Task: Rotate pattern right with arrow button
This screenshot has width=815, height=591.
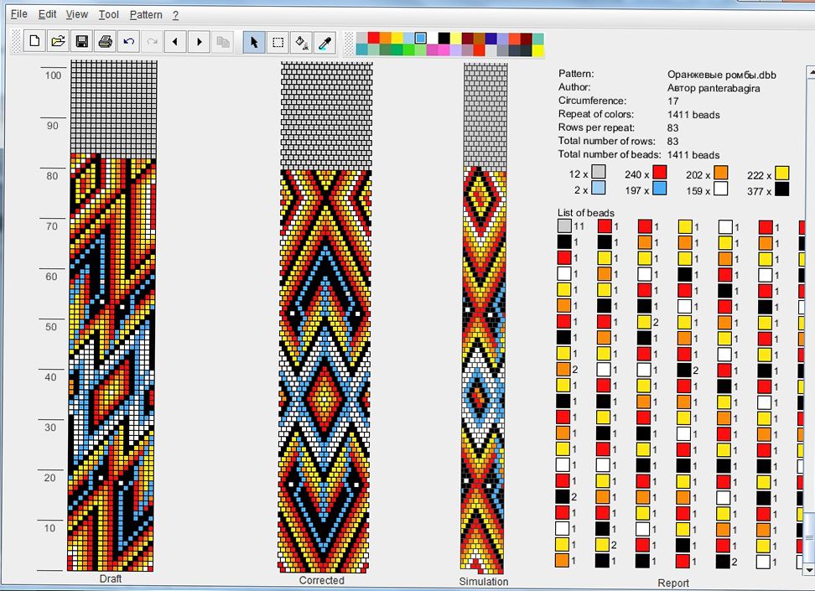Action: point(199,42)
